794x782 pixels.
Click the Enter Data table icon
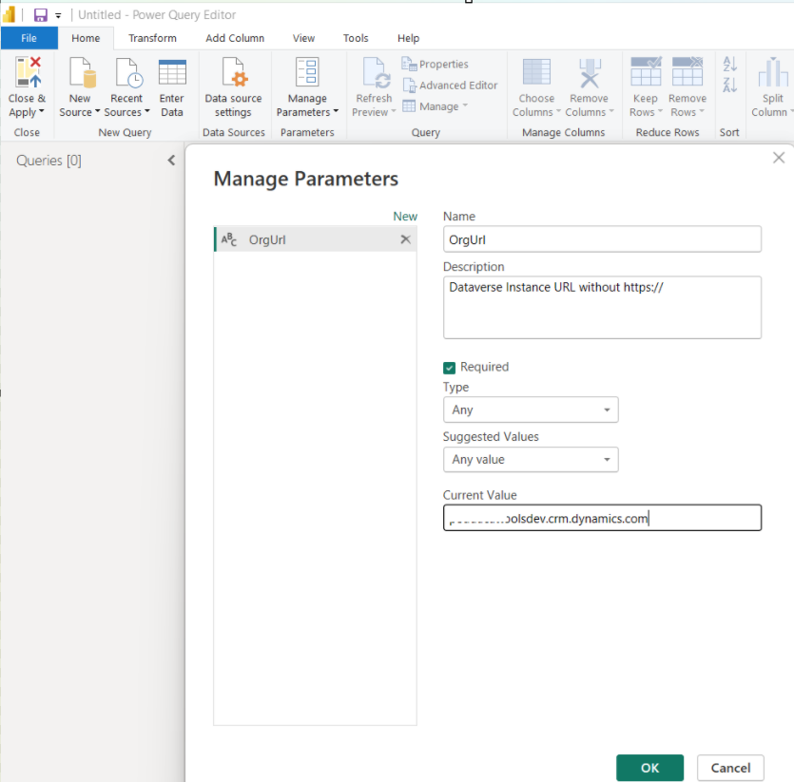[172, 74]
